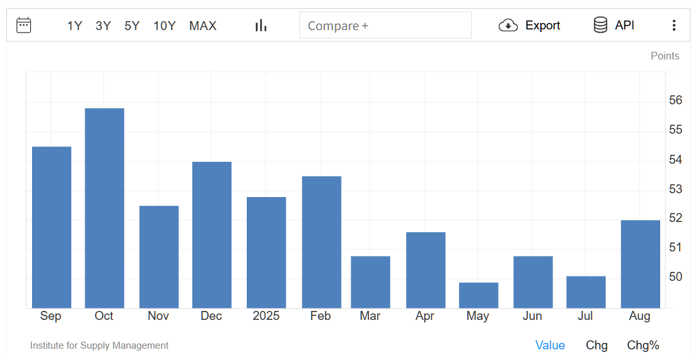Click the Export label

[x=543, y=26]
